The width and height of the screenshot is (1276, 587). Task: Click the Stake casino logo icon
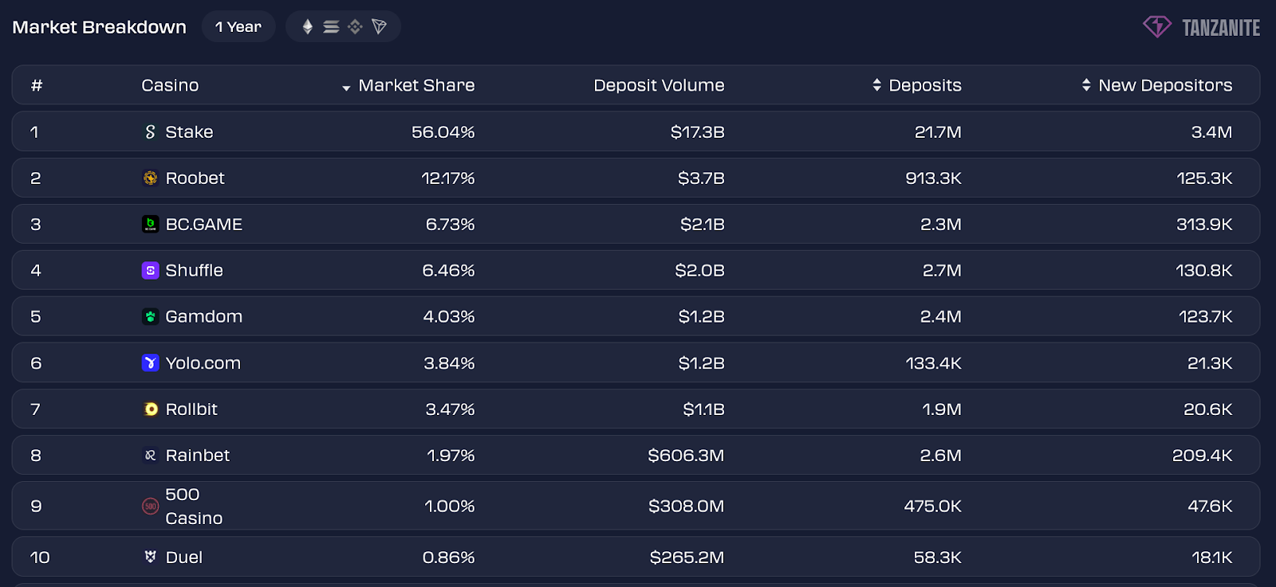pos(150,132)
